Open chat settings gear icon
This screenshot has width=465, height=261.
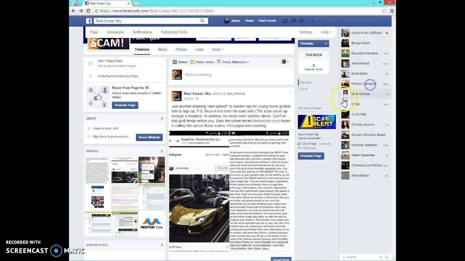click(380, 257)
